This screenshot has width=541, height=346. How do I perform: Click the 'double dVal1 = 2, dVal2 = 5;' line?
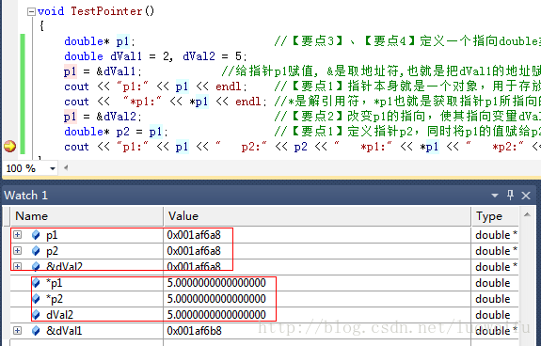(155, 56)
